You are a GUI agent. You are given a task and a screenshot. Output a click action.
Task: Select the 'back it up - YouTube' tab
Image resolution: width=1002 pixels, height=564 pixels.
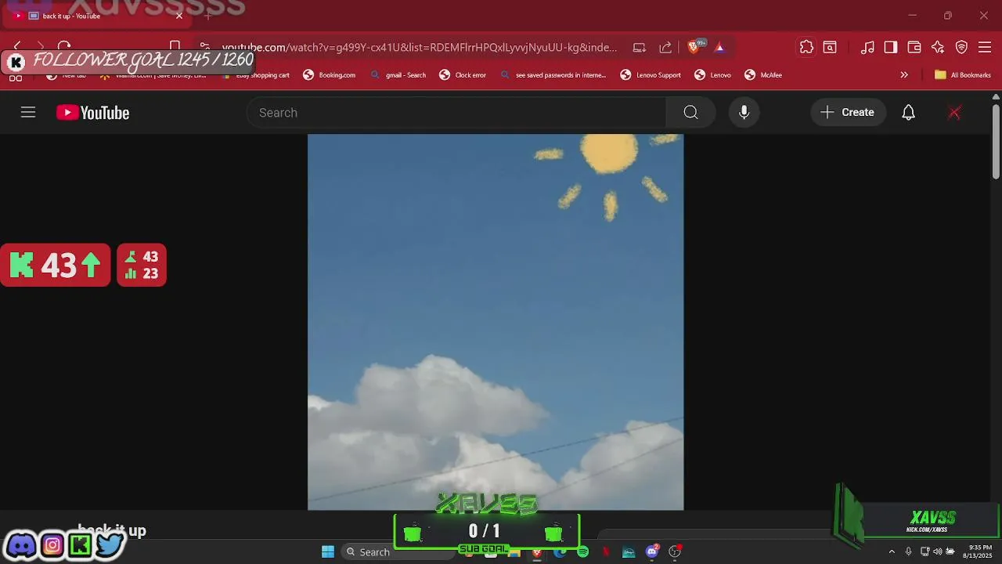pos(98,16)
